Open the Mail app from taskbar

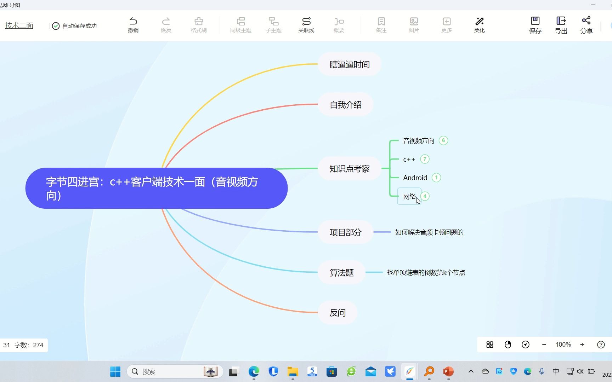coord(370,372)
